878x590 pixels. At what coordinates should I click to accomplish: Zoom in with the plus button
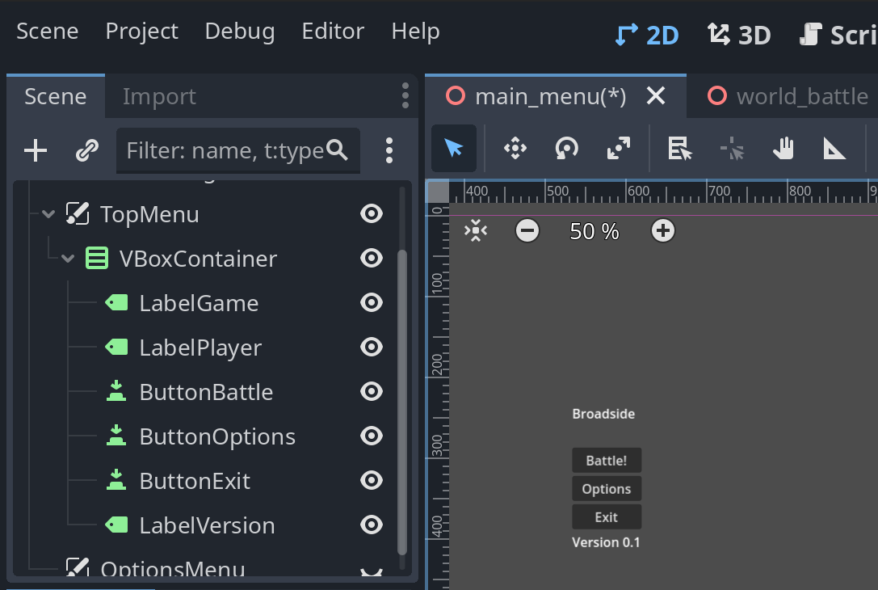point(663,231)
